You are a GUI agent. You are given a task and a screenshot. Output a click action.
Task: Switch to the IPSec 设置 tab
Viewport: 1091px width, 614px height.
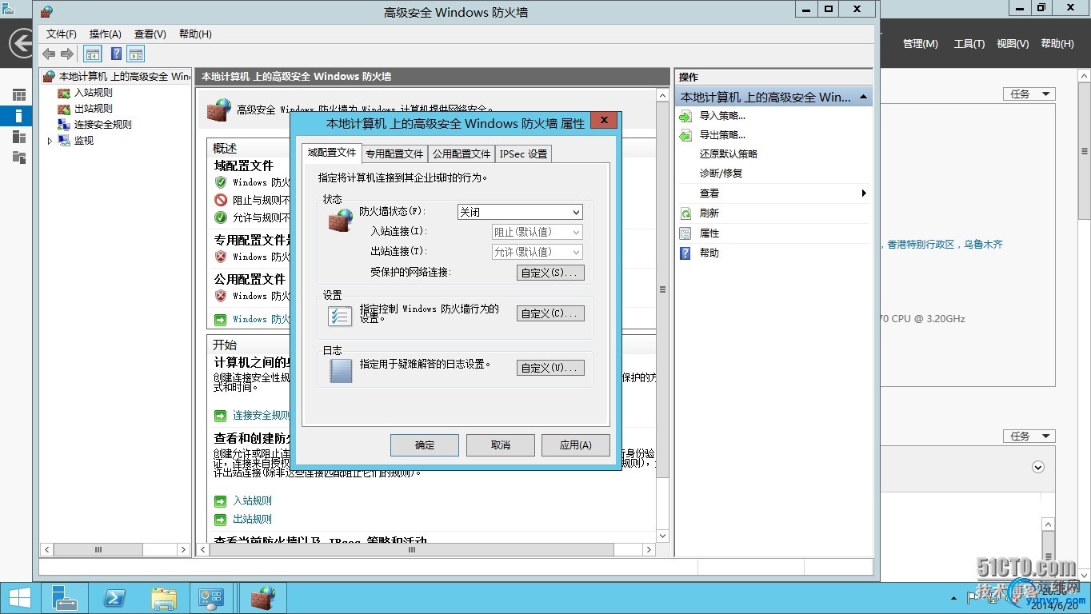[523, 153]
